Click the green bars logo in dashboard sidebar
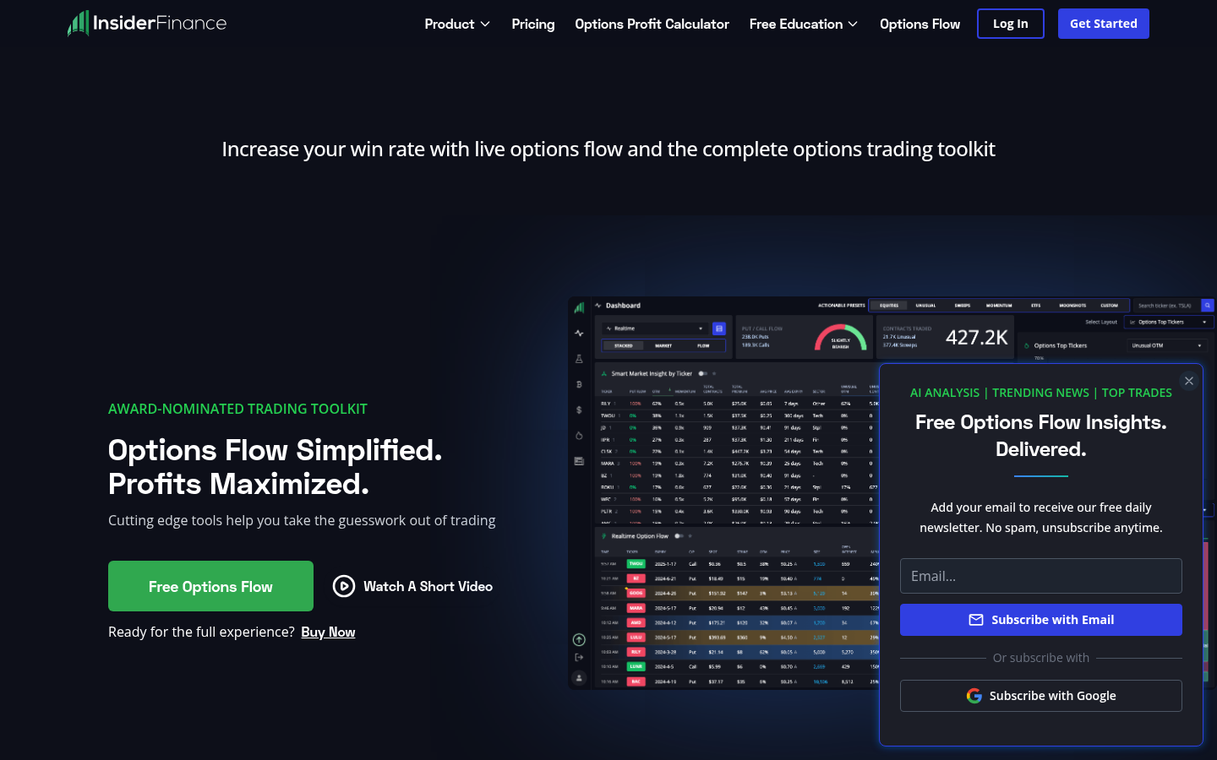The height and width of the screenshot is (760, 1217). [x=579, y=307]
